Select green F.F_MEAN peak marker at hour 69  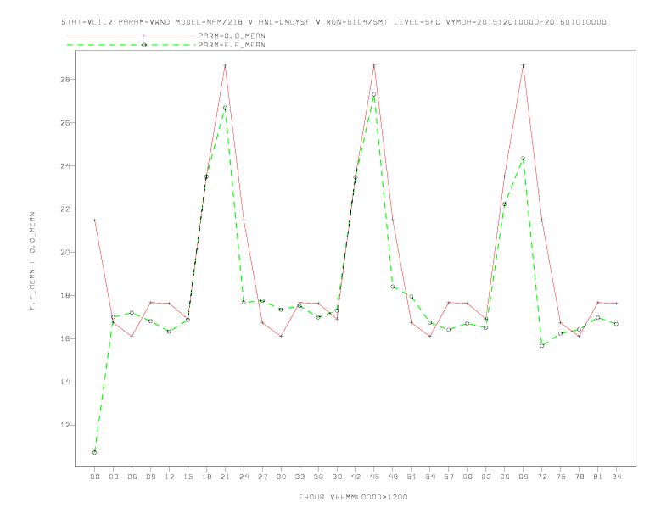coord(524,159)
